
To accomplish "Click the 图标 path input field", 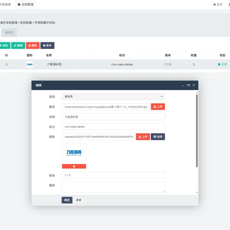I will pyautogui.click(x=99, y=137).
